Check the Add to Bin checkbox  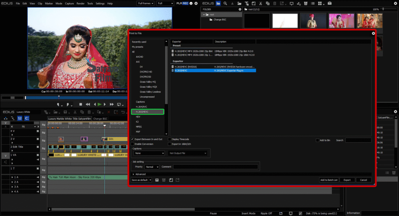tap(317, 140)
